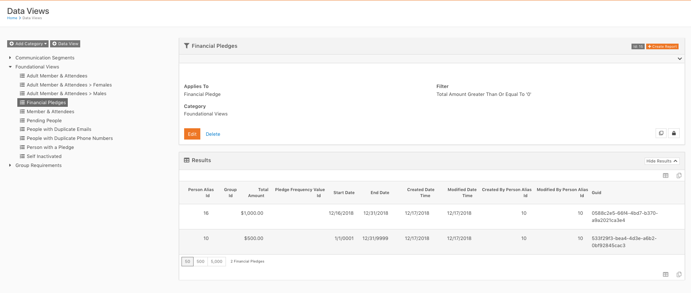Open security via the lock icon
This screenshot has width=691, height=293.
pyautogui.click(x=674, y=133)
